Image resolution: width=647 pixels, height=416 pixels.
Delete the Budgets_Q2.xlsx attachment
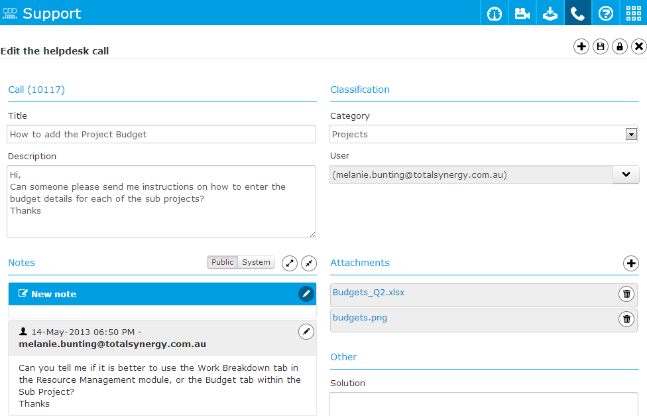626,294
